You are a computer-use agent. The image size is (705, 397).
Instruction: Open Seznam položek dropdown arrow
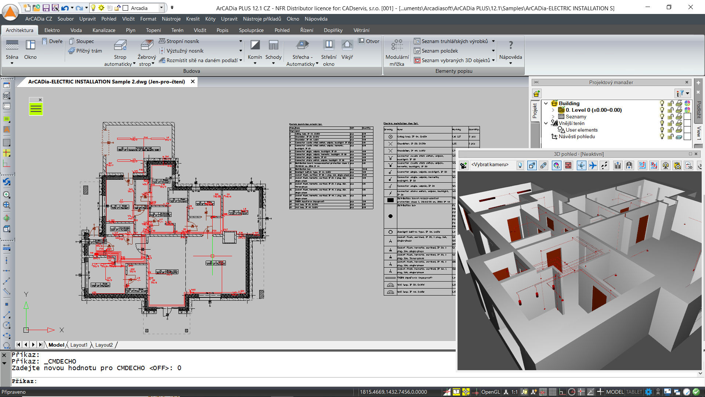tap(493, 51)
